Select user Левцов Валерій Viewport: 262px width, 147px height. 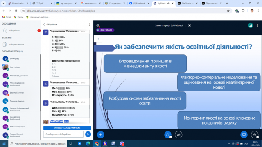point(20,135)
